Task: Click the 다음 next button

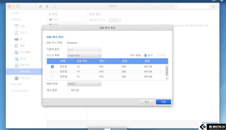Action: pos(163,102)
